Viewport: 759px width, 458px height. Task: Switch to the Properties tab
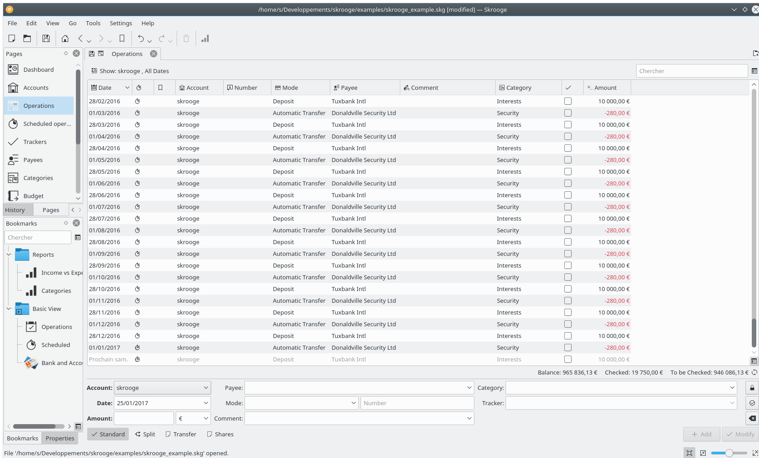coord(60,438)
